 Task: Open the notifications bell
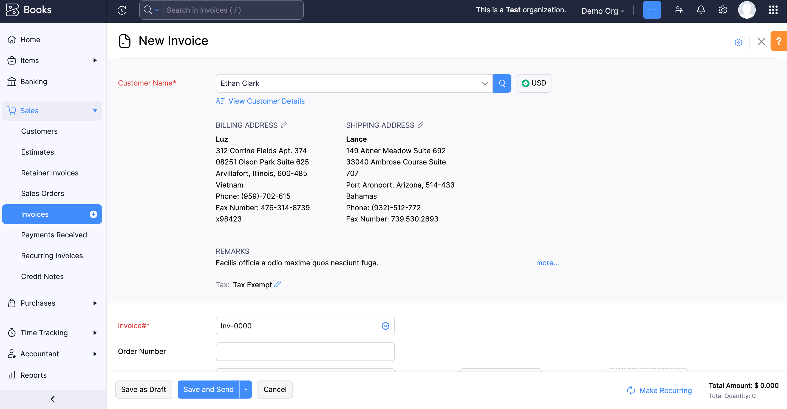[701, 10]
